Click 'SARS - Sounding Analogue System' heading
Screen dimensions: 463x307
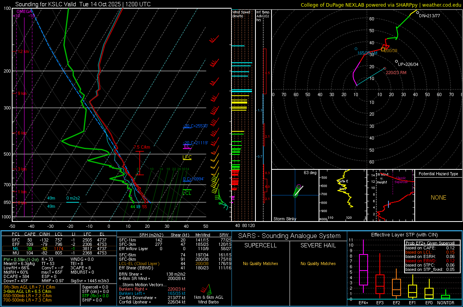[289, 236]
